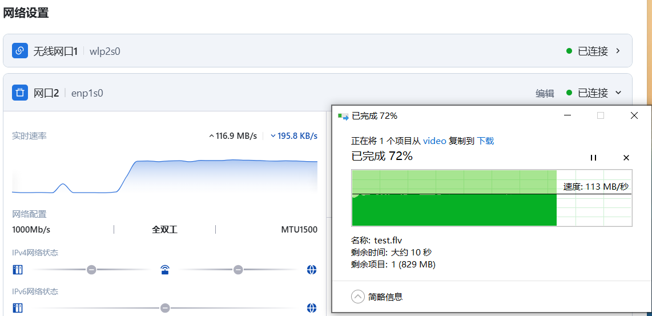
Task: Click remaining items 1 (829 MB)
Action: pyautogui.click(x=413, y=265)
